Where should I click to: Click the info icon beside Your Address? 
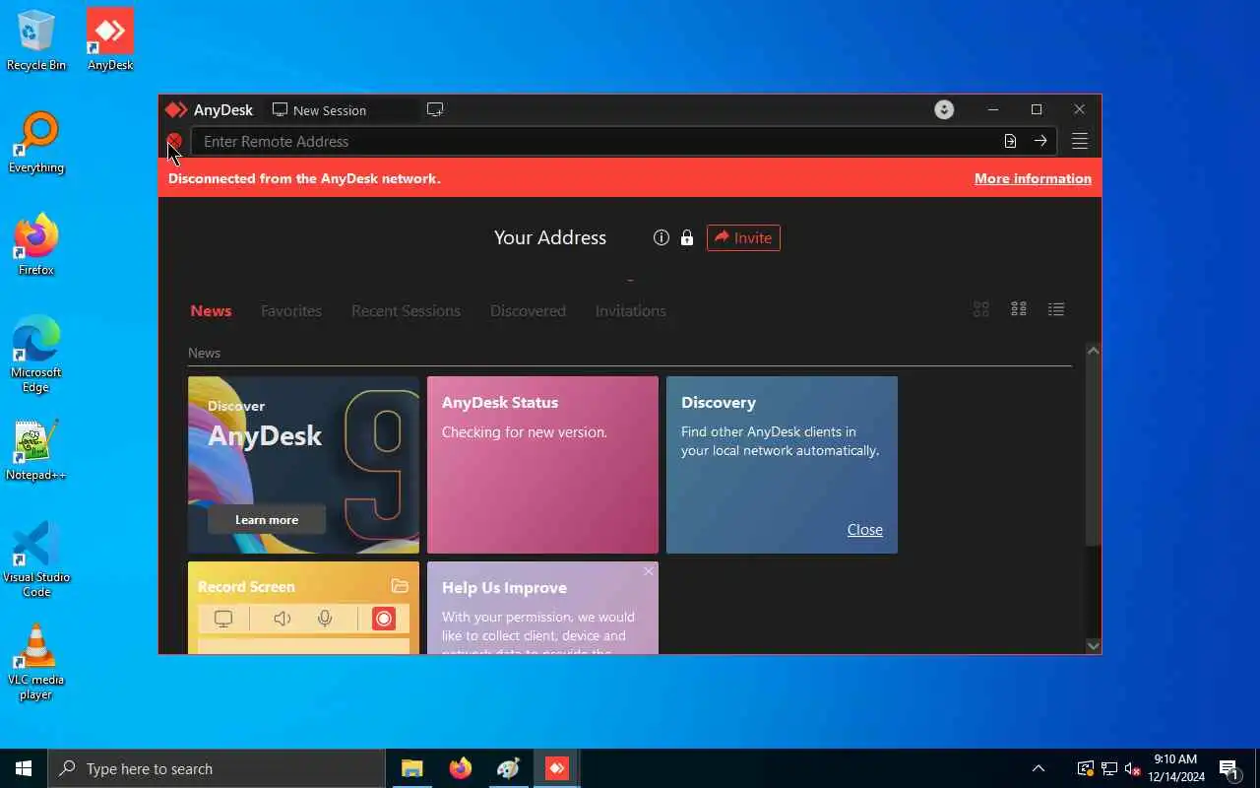pyautogui.click(x=661, y=237)
